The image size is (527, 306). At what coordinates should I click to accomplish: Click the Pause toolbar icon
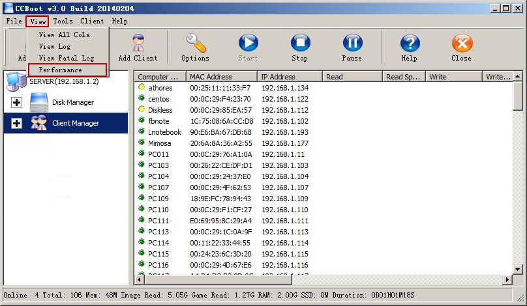(353, 43)
